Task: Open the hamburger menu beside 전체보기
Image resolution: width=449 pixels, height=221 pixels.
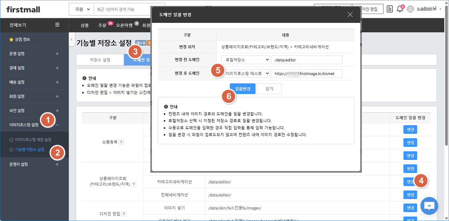Action: click(x=57, y=25)
